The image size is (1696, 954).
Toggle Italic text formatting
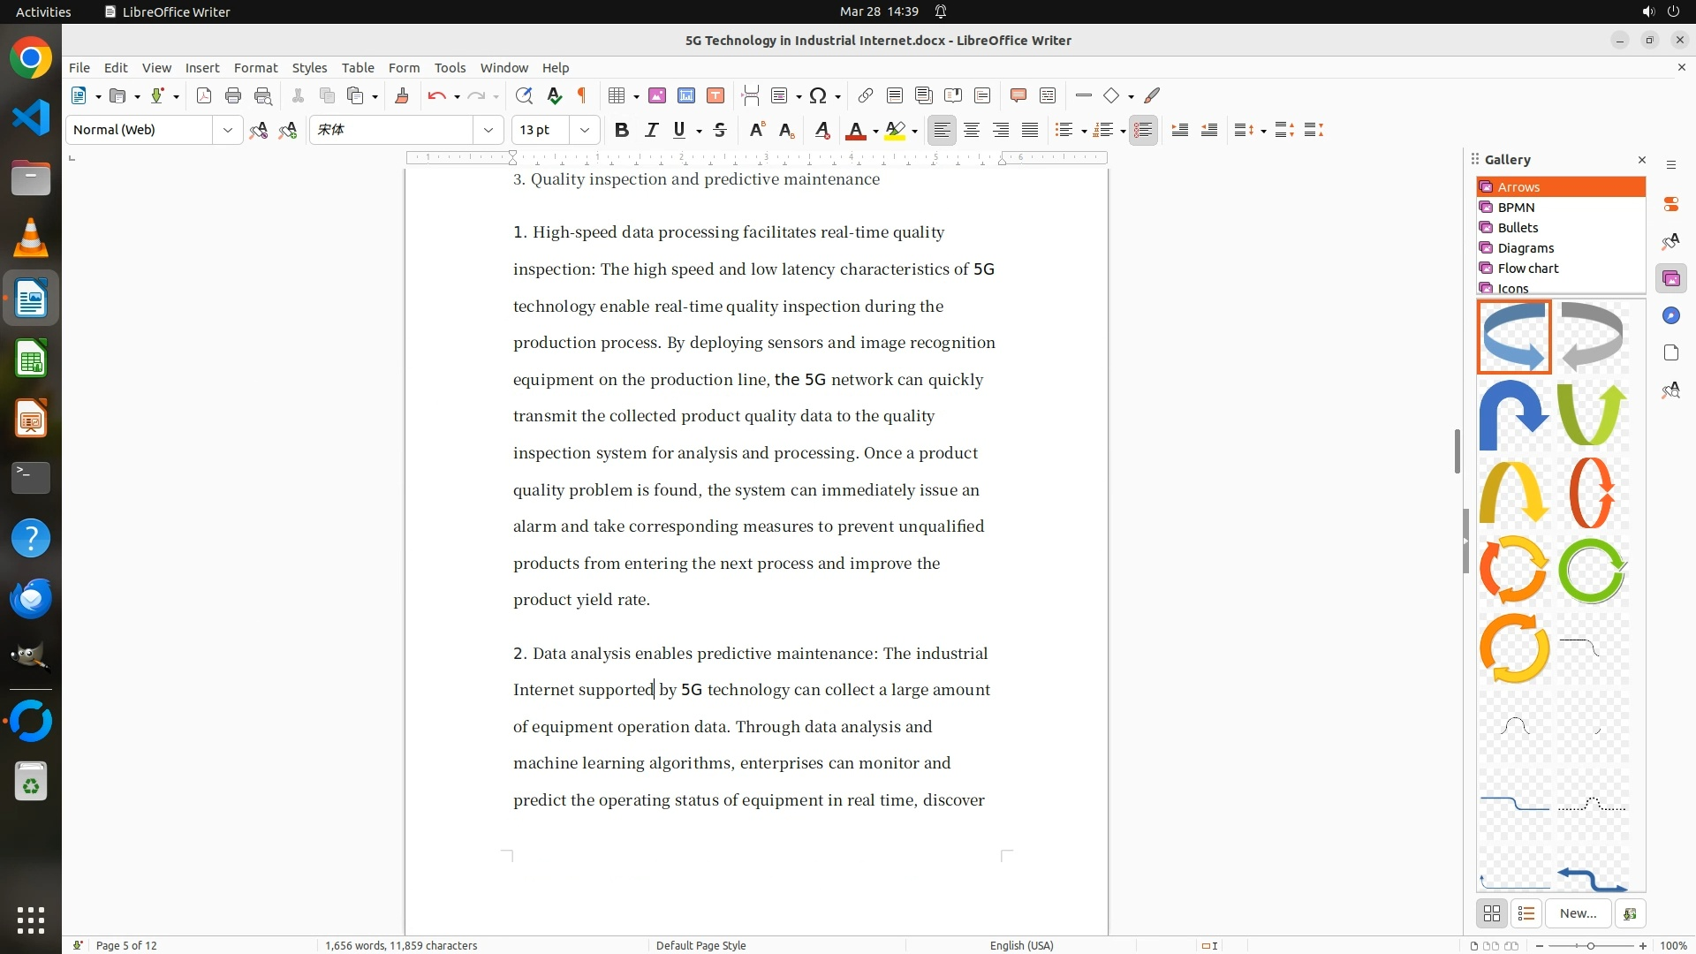pyautogui.click(x=651, y=130)
